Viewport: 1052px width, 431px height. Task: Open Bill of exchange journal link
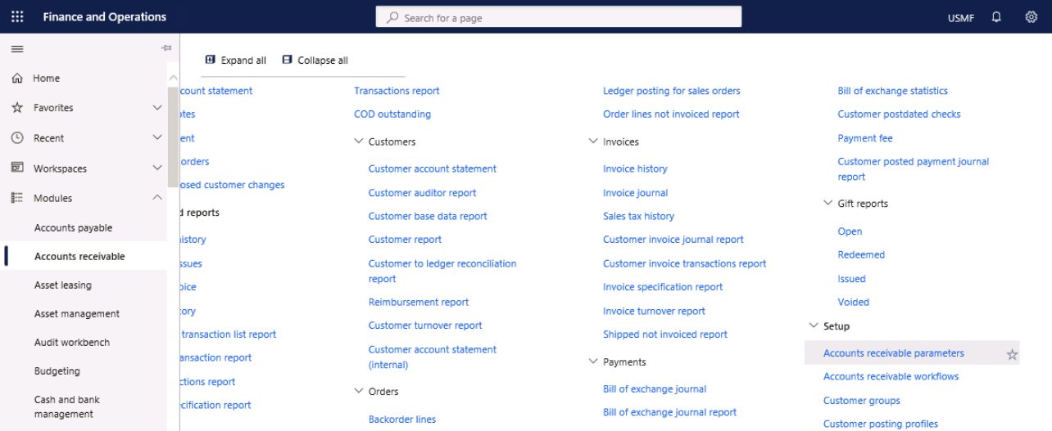[655, 389]
